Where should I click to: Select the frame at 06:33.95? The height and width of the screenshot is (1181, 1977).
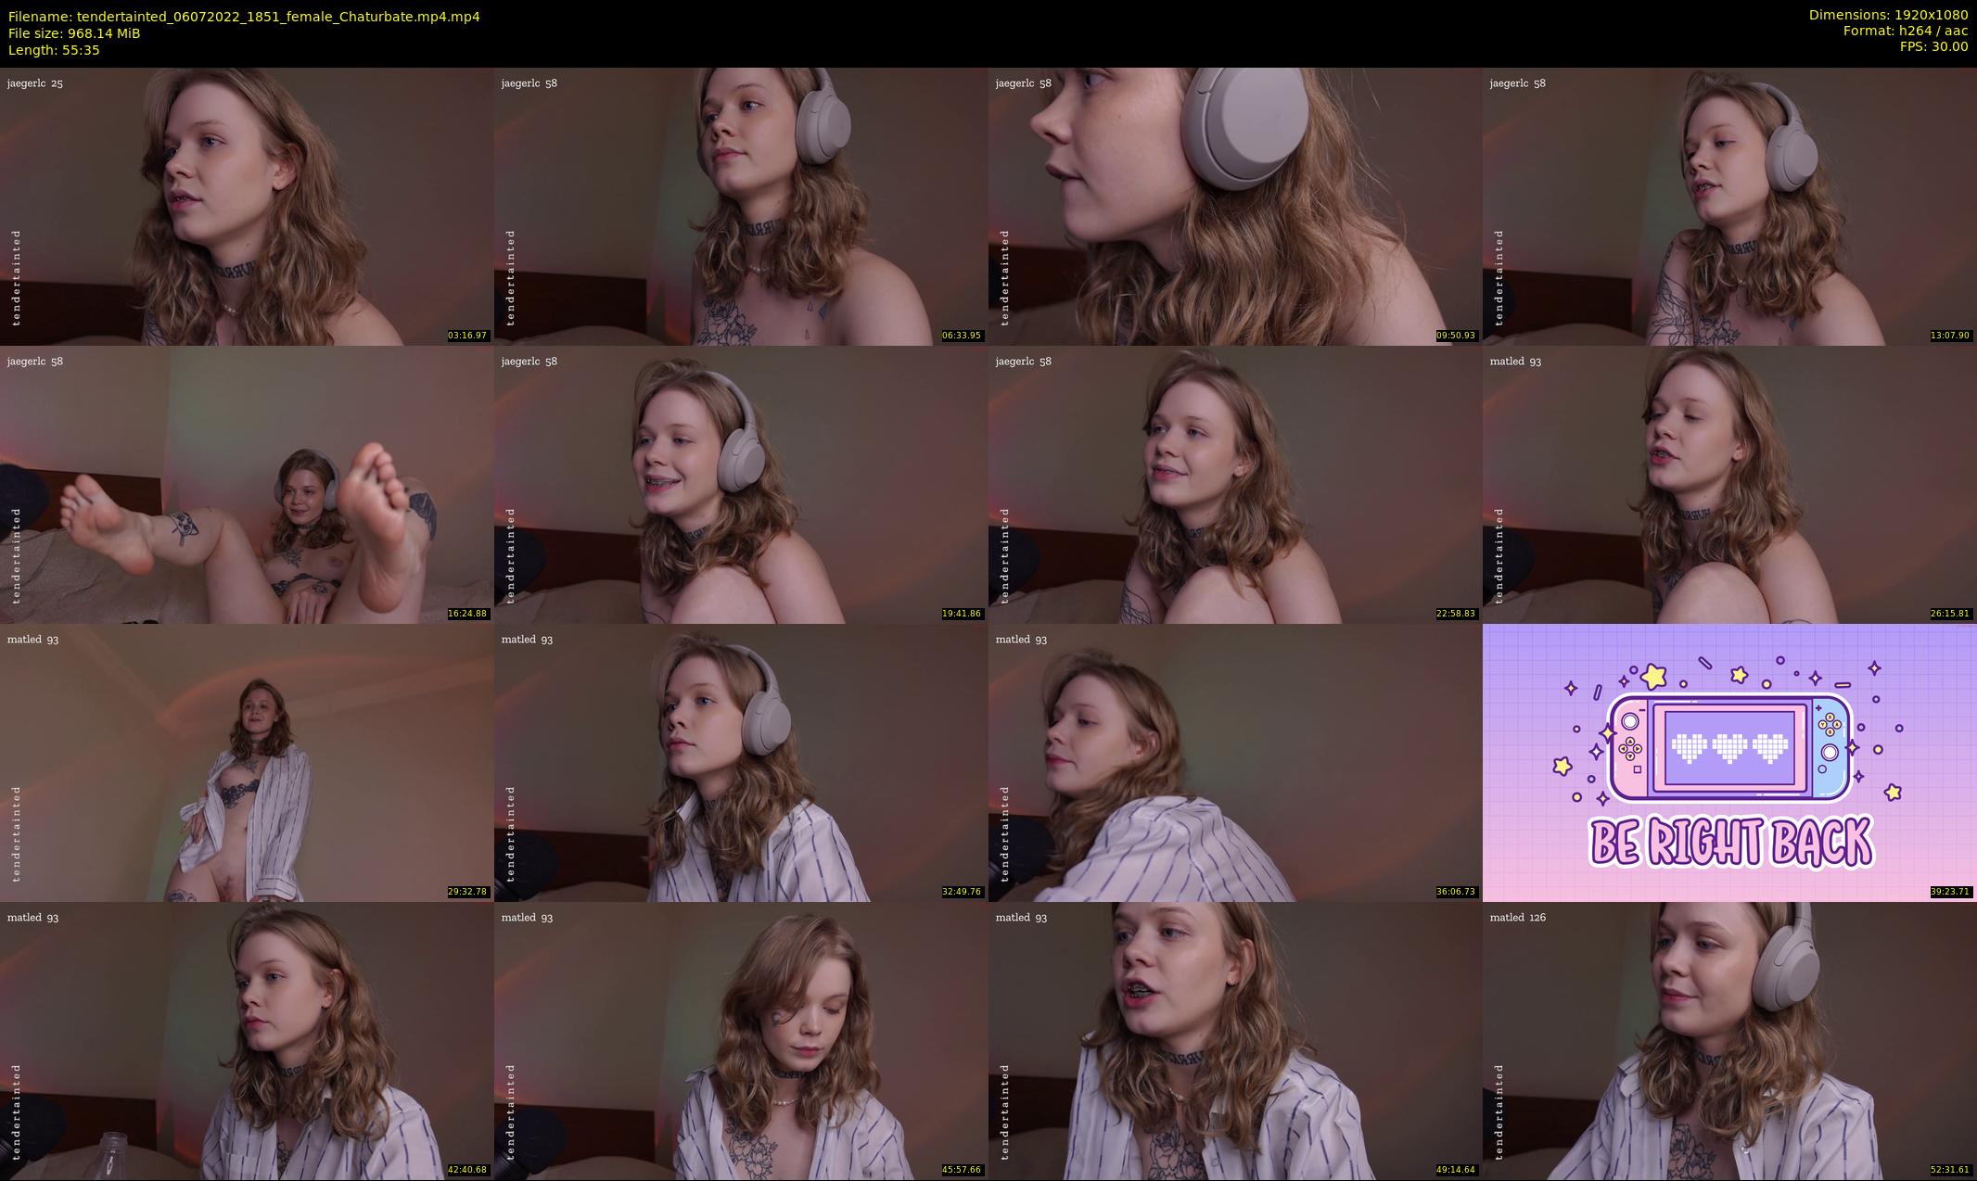pos(741,206)
